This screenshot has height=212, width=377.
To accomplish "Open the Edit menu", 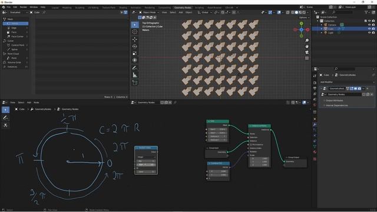I will point(15,7).
